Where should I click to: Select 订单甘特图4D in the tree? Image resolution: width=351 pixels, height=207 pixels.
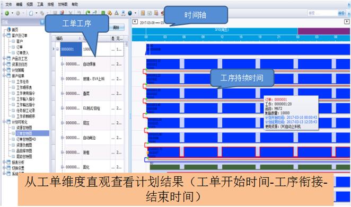pos(26,139)
